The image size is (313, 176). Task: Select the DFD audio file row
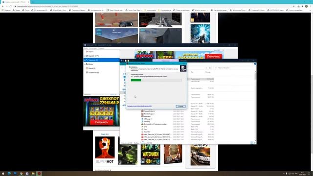tap(178, 127)
